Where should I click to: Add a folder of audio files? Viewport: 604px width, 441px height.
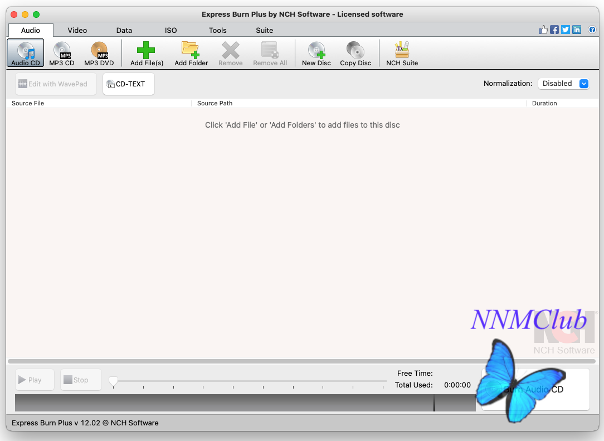[x=191, y=53]
